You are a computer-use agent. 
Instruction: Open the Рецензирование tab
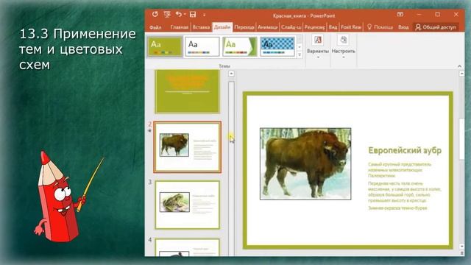tap(314, 27)
